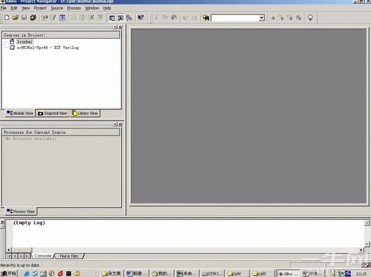Open the search combo box dropdown arrow
The image size is (371, 277).
point(262,18)
